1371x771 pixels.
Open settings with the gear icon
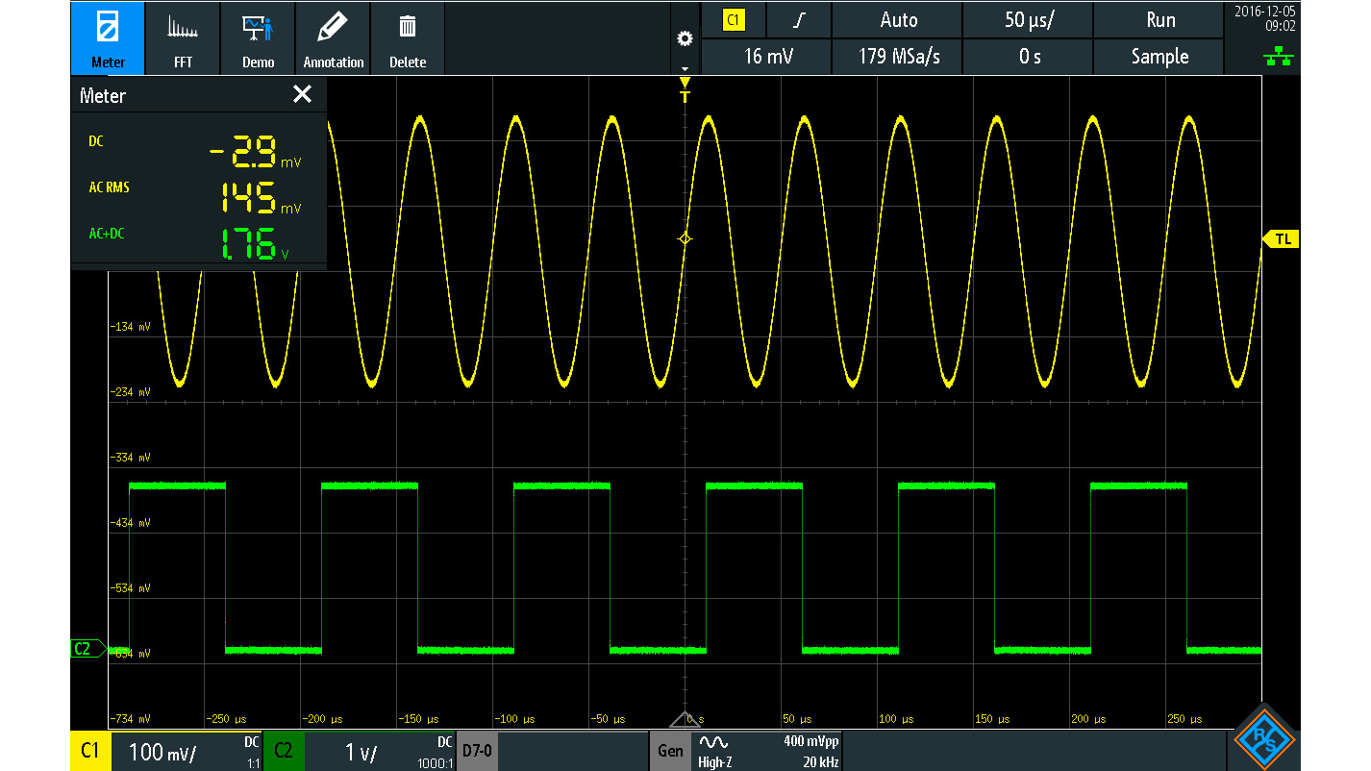point(685,38)
